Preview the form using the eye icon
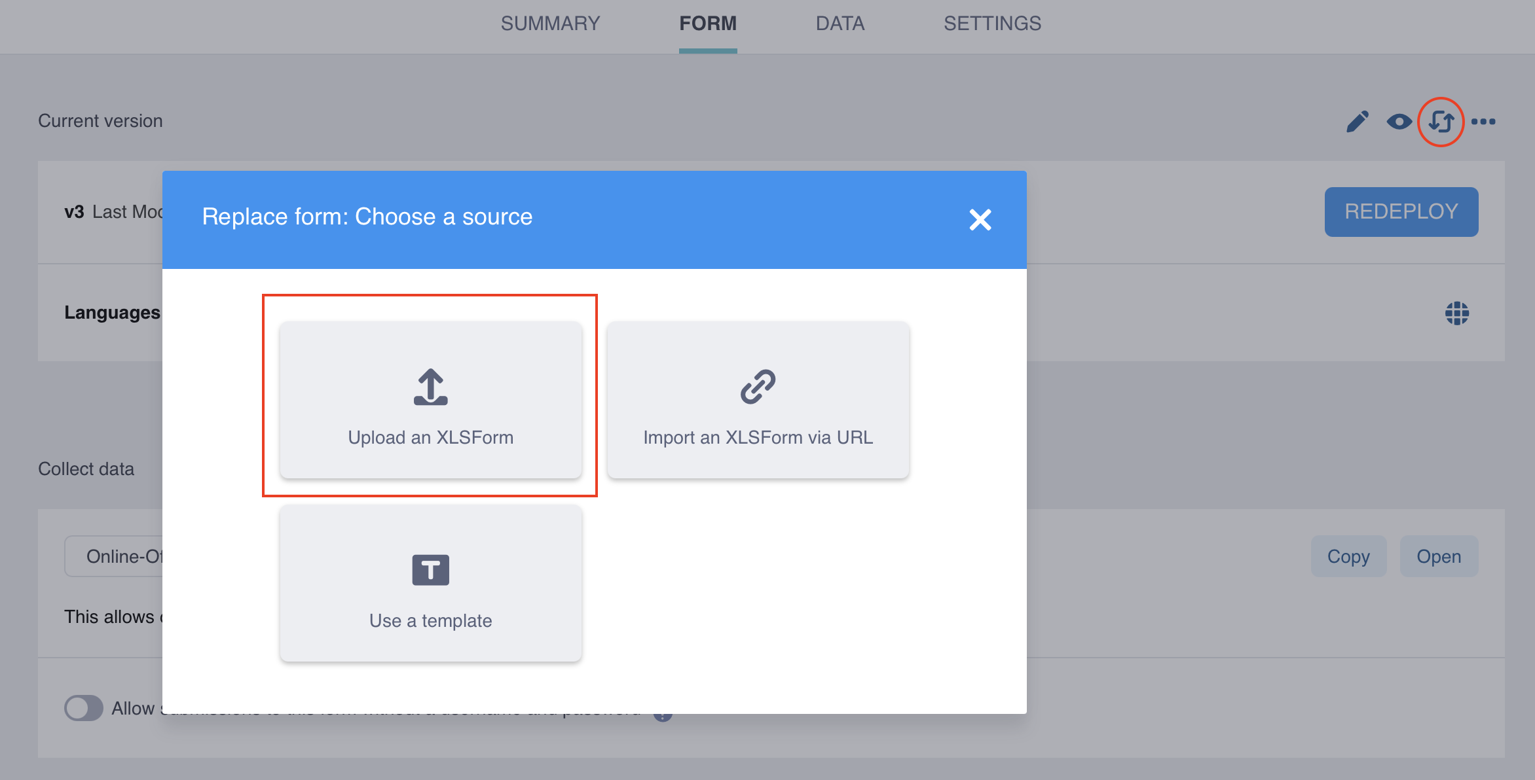 tap(1399, 120)
